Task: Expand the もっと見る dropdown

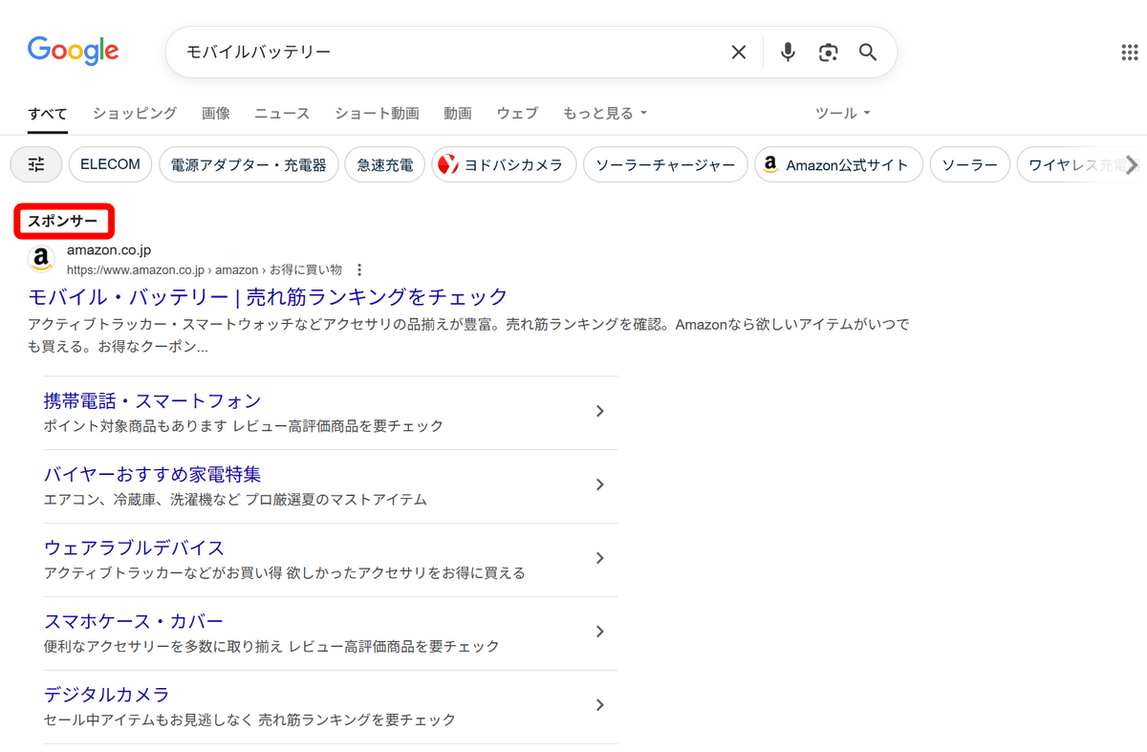Action: tap(605, 114)
